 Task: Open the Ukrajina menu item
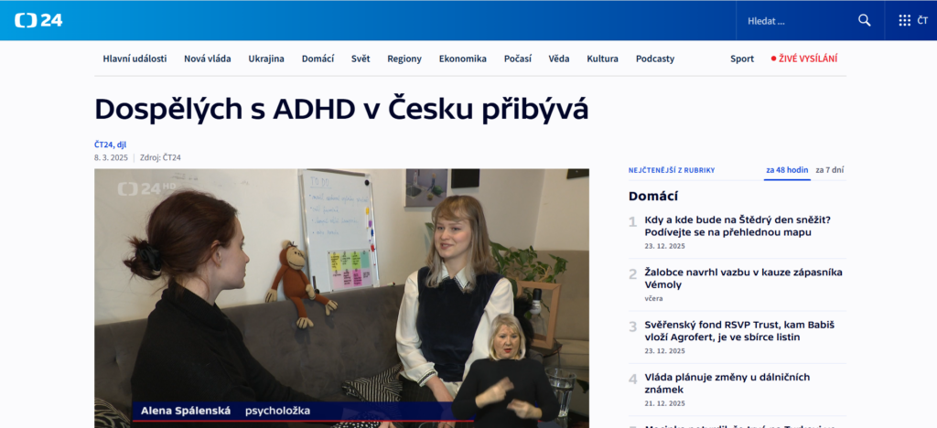tap(266, 59)
